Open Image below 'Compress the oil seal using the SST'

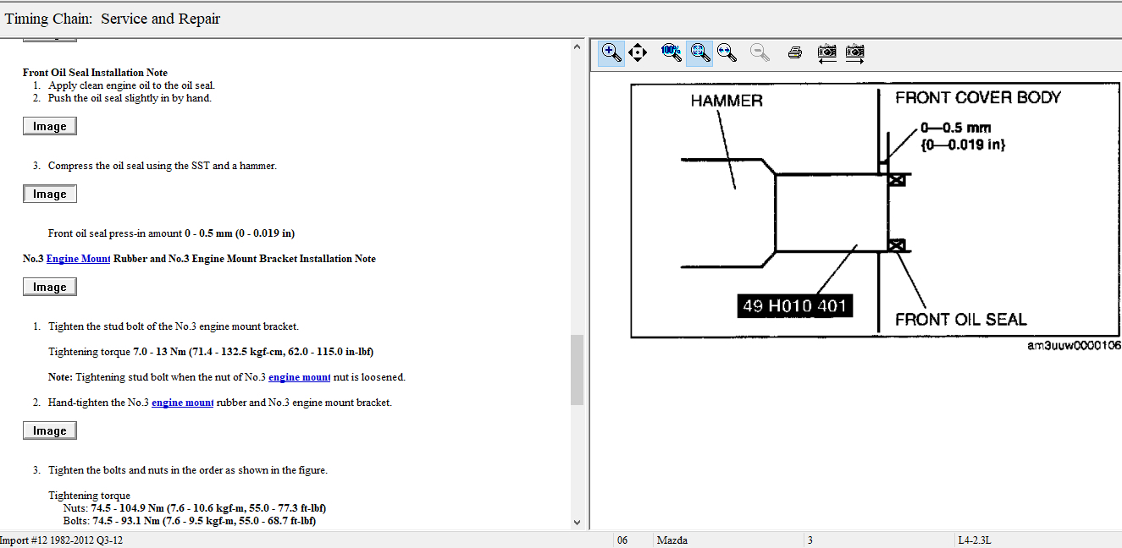coord(50,194)
